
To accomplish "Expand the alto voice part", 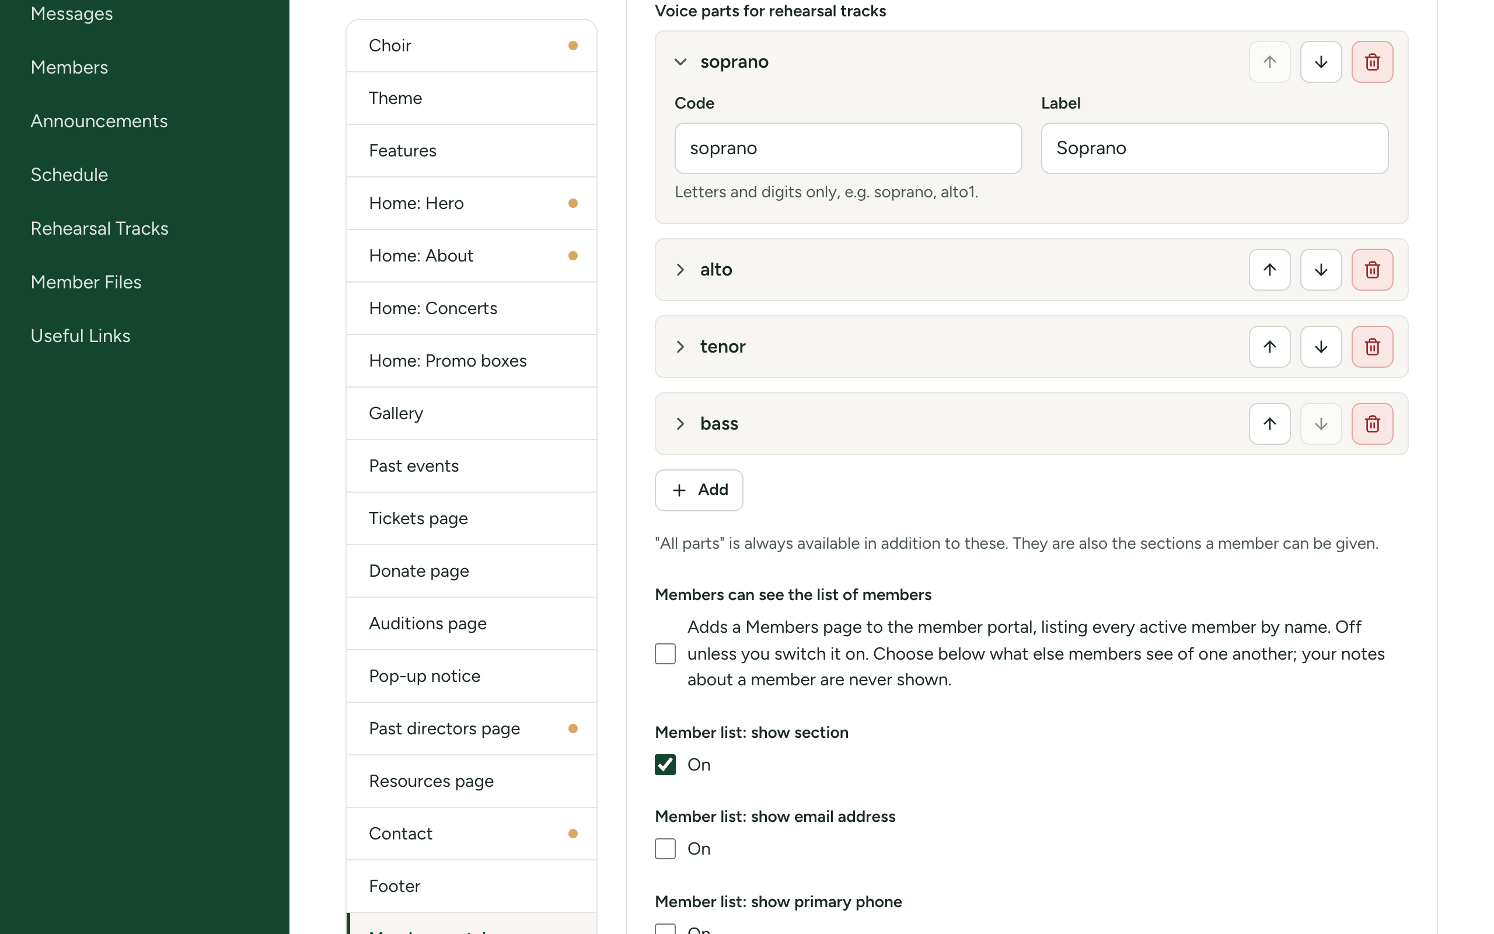I will point(680,269).
